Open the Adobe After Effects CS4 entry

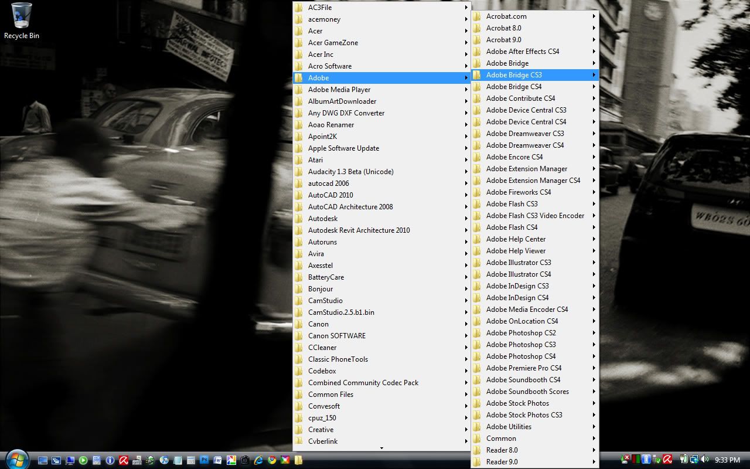point(535,52)
